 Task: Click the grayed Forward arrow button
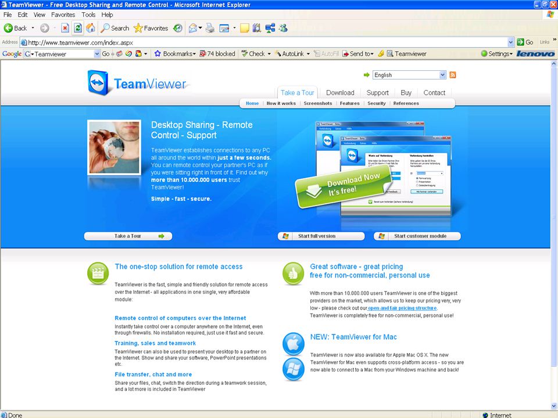click(x=45, y=28)
